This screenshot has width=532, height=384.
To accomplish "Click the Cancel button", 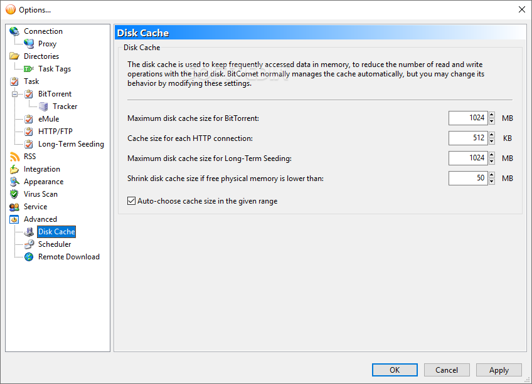I will (447, 370).
